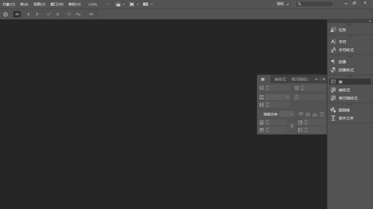
Task: Open the Conditional Text panel
Action: pyautogui.click(x=346, y=118)
